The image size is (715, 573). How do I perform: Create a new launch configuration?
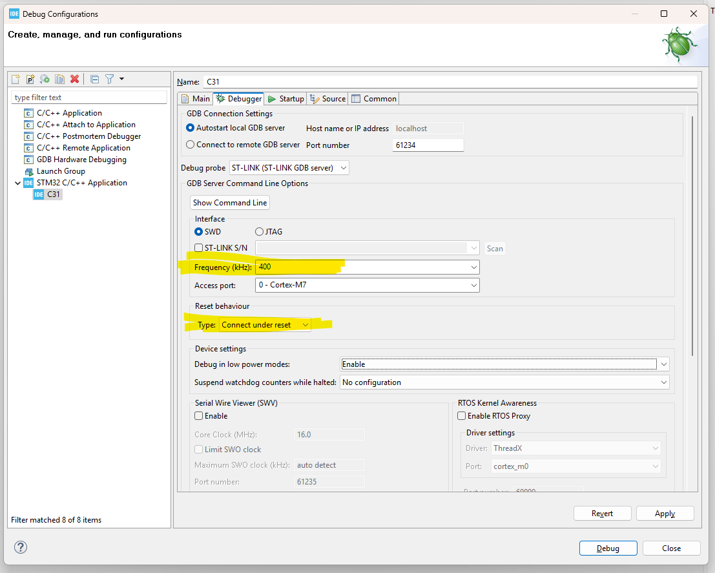(x=15, y=79)
